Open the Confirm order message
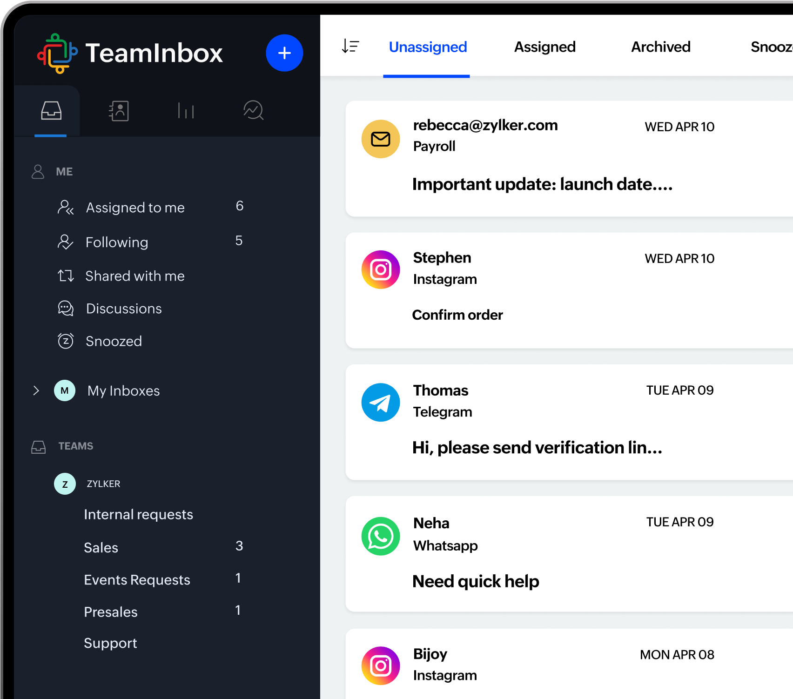This screenshot has height=699, width=793. [x=457, y=315]
